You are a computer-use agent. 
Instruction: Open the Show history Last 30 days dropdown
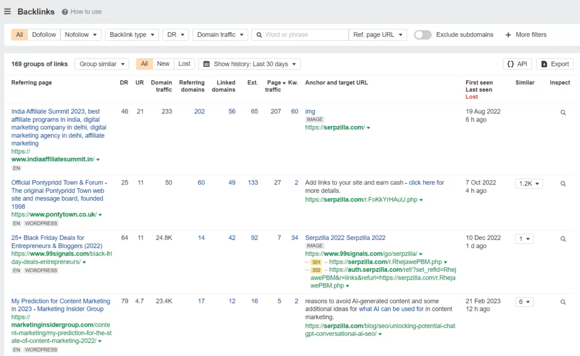[x=249, y=64]
